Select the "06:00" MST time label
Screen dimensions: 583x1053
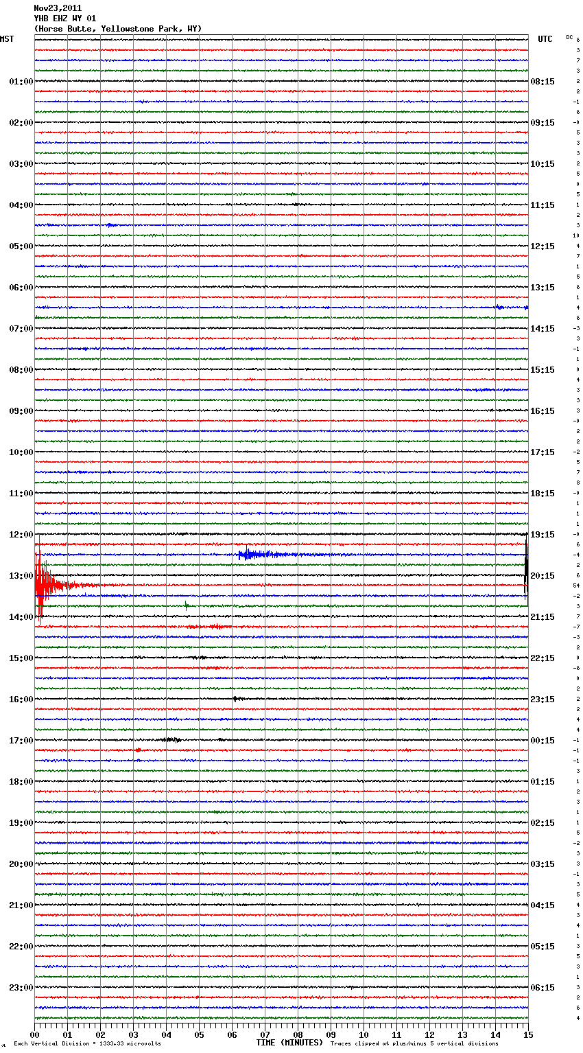[21, 288]
